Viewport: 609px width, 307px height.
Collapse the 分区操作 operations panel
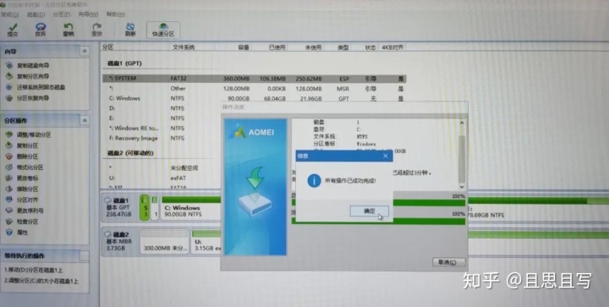click(x=85, y=121)
